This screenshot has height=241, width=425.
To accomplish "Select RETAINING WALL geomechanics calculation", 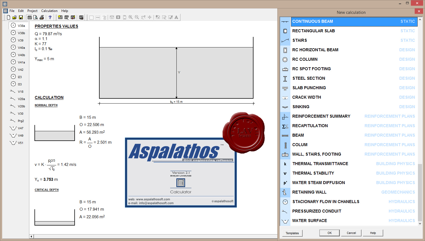I will (x=349, y=192).
